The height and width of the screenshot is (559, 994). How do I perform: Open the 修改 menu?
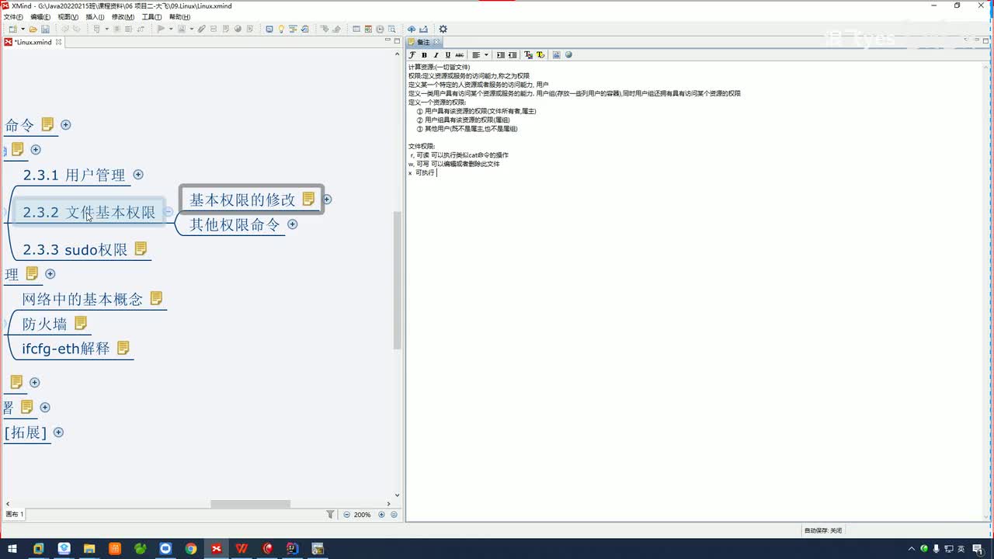point(123,17)
